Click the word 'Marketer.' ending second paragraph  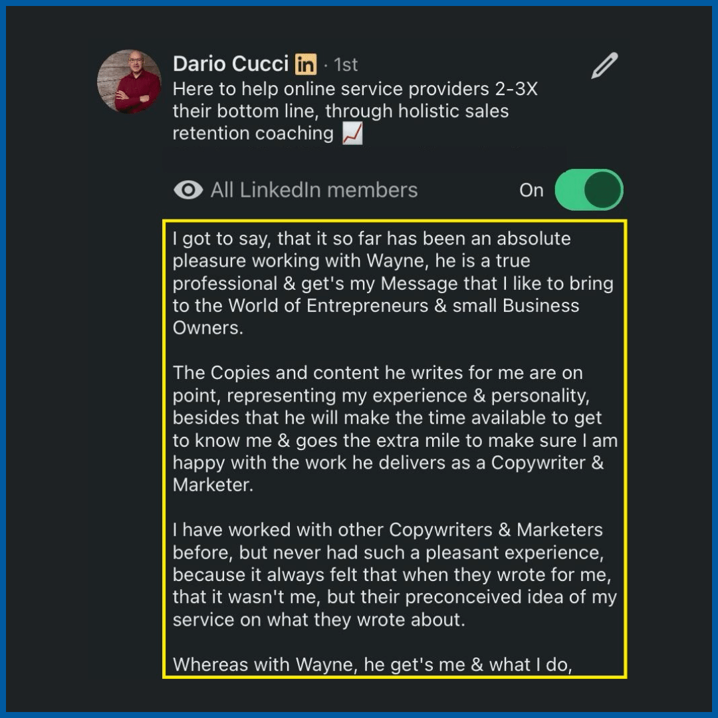[x=213, y=485]
